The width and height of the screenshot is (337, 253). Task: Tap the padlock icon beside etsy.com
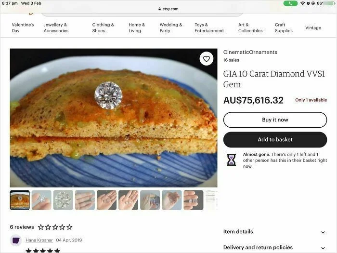click(159, 9)
